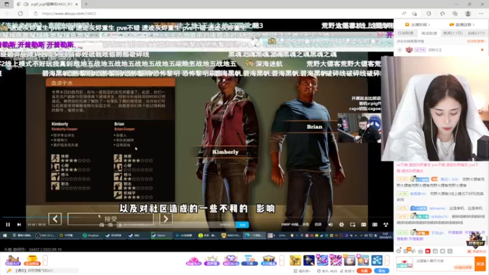The image size is (489, 275).
Task: Skip with the next button beside pause
Action: (x=19, y=224)
